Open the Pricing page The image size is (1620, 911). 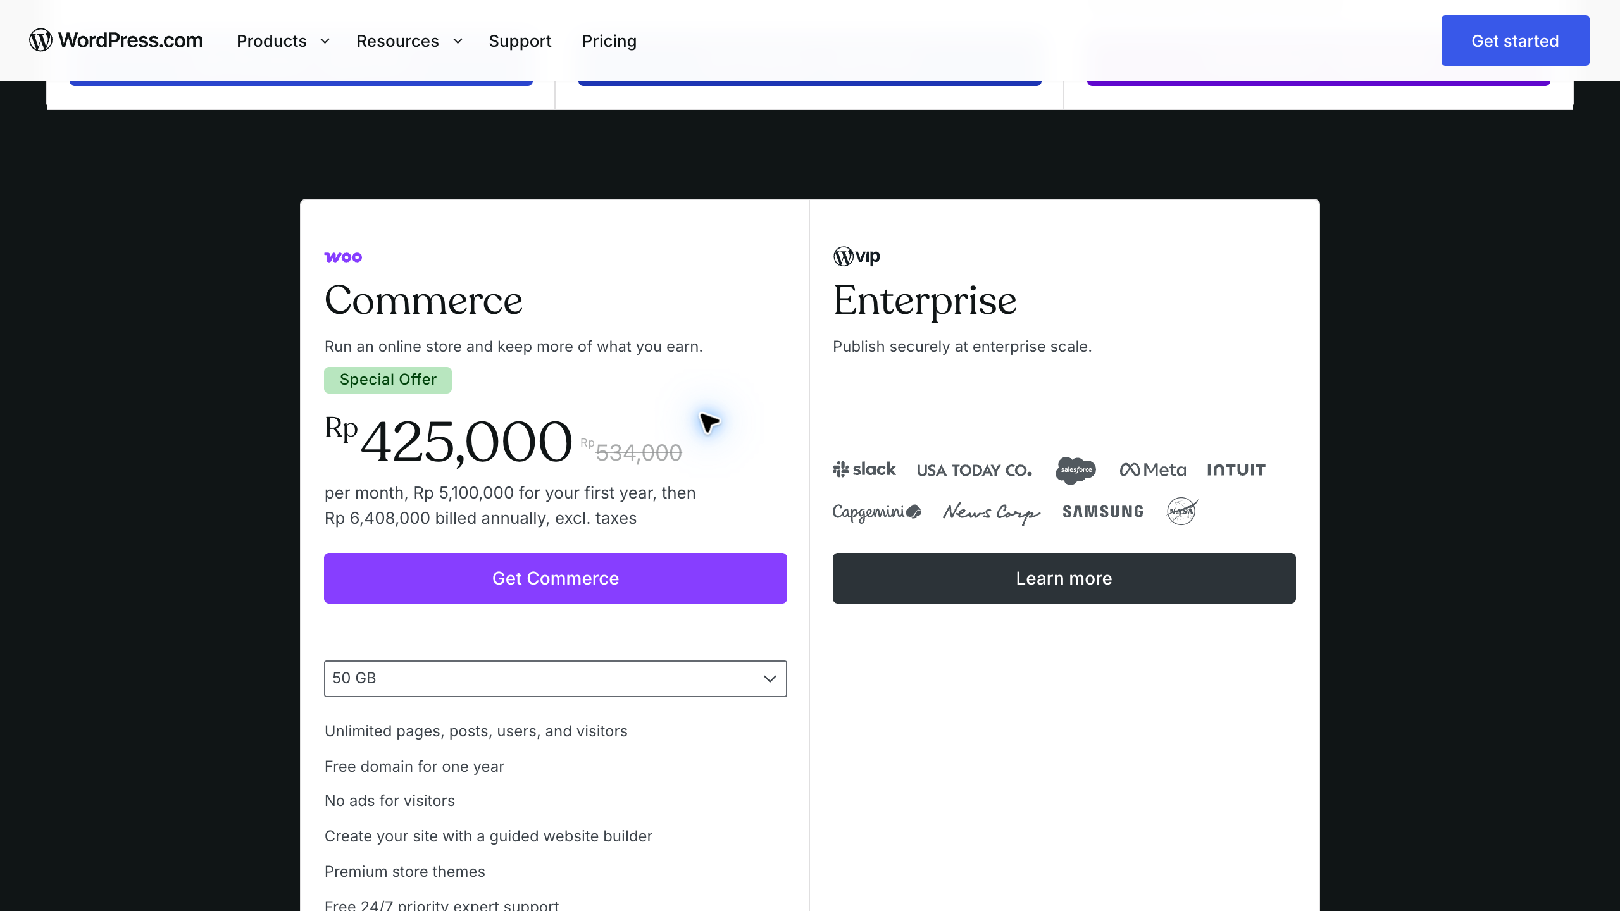point(609,41)
